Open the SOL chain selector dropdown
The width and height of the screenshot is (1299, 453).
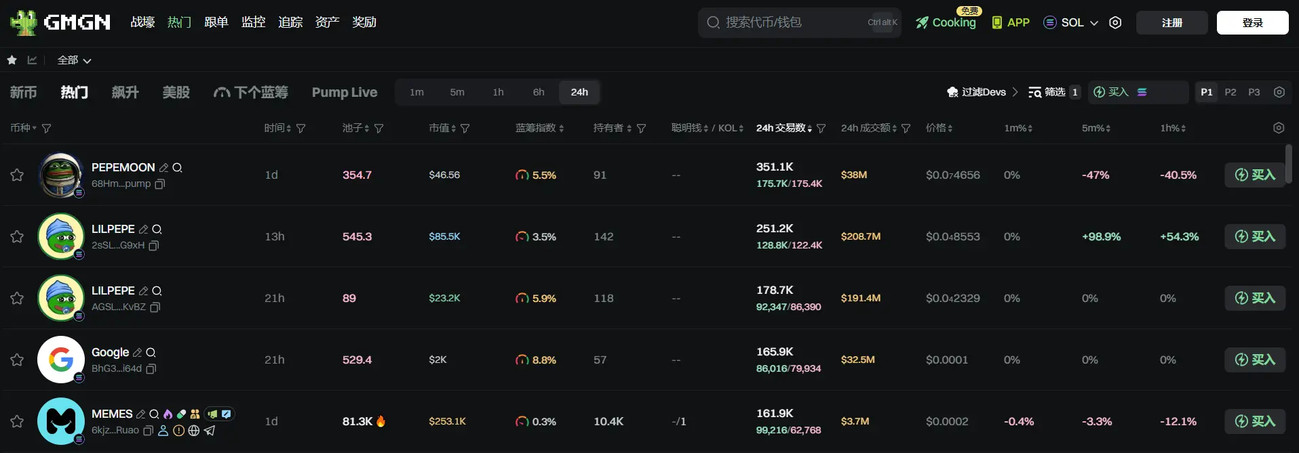(x=1071, y=22)
